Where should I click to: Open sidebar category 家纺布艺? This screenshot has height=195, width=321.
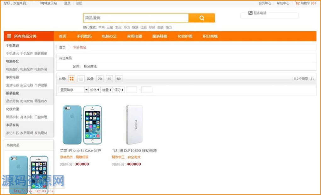pyautogui.click(x=12, y=133)
